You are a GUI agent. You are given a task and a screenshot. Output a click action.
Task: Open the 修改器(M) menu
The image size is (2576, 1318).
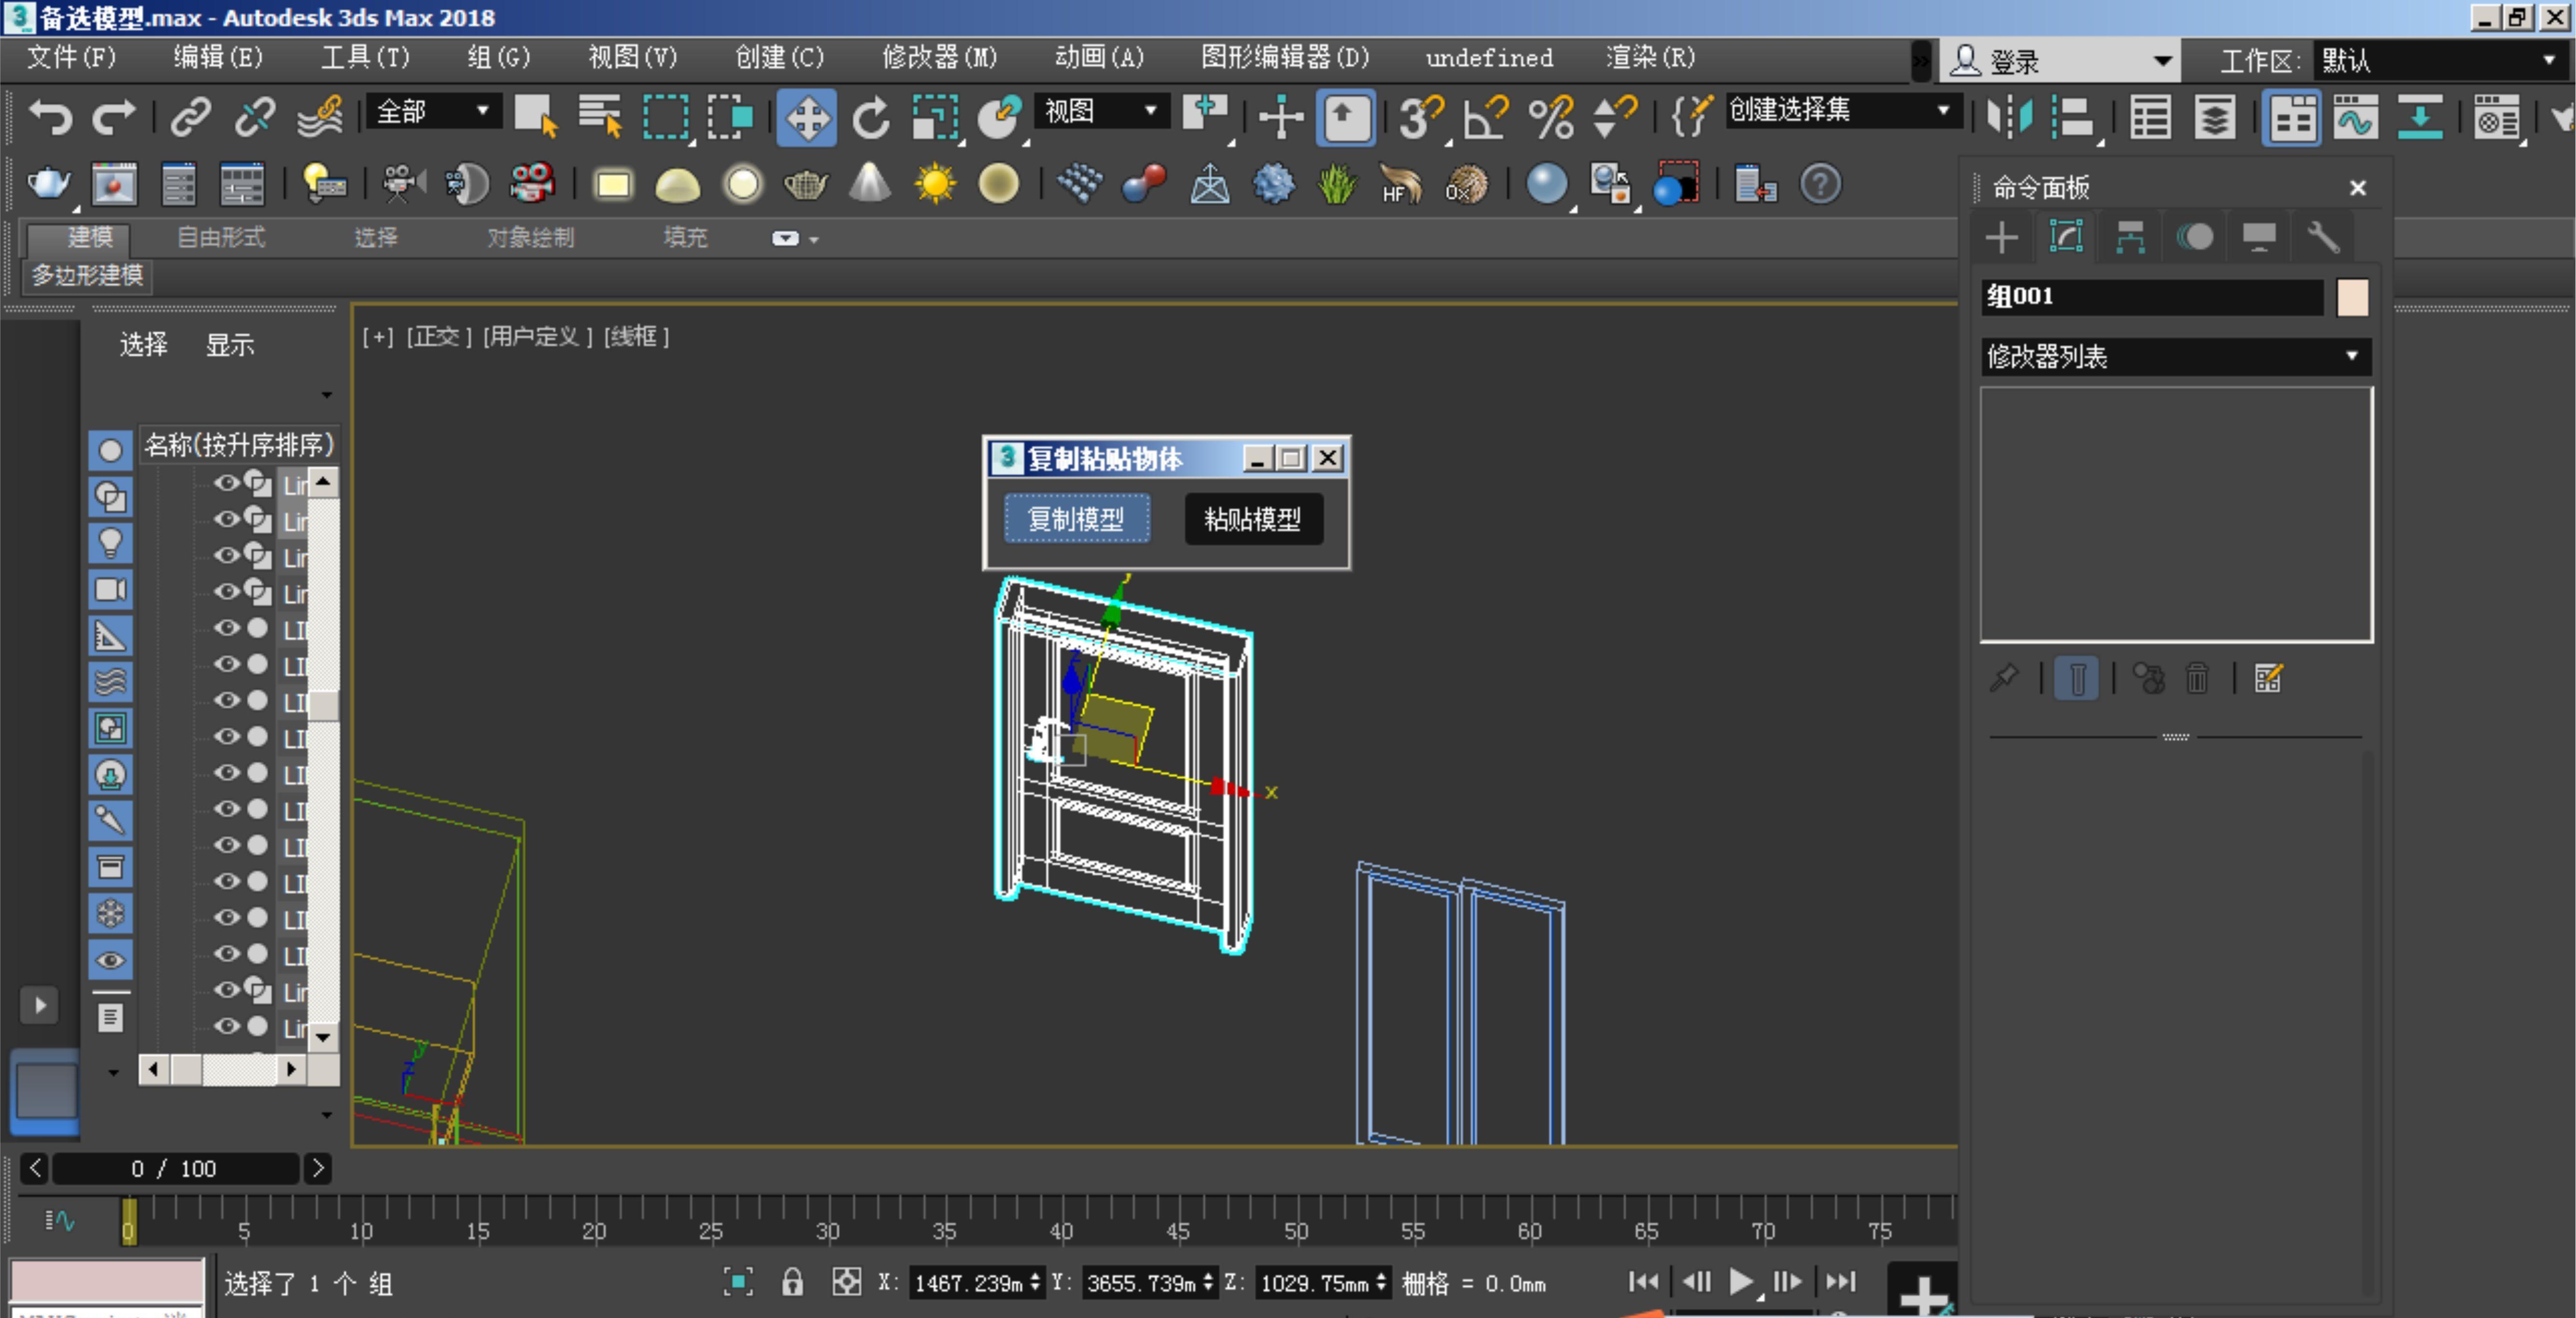939,57
